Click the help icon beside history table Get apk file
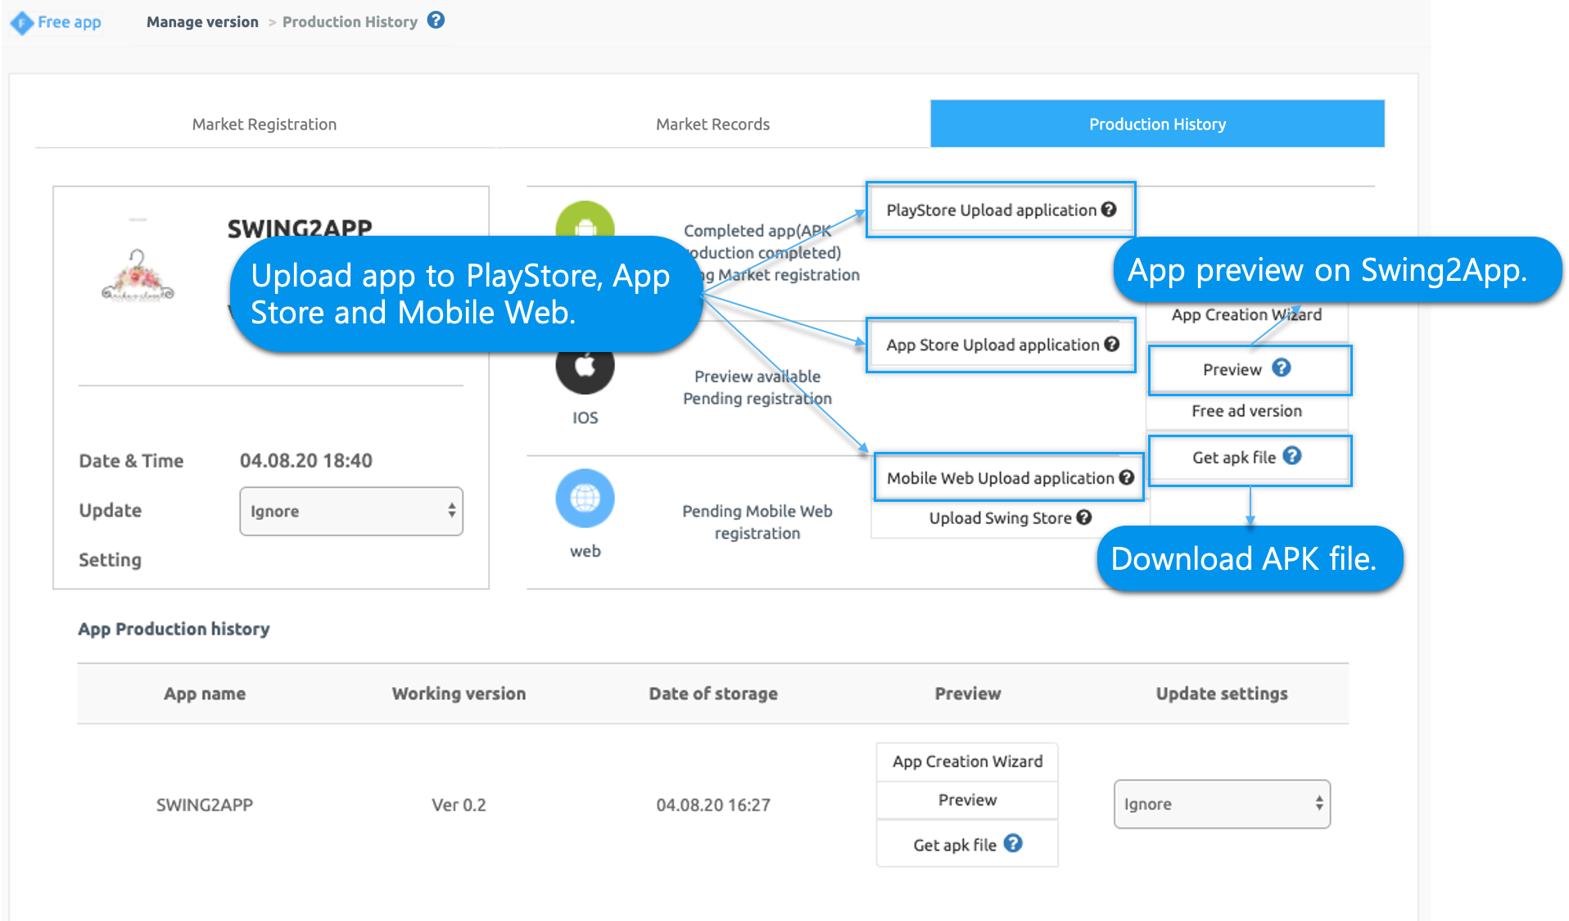Viewport: 1569px width, 921px height. [1013, 843]
